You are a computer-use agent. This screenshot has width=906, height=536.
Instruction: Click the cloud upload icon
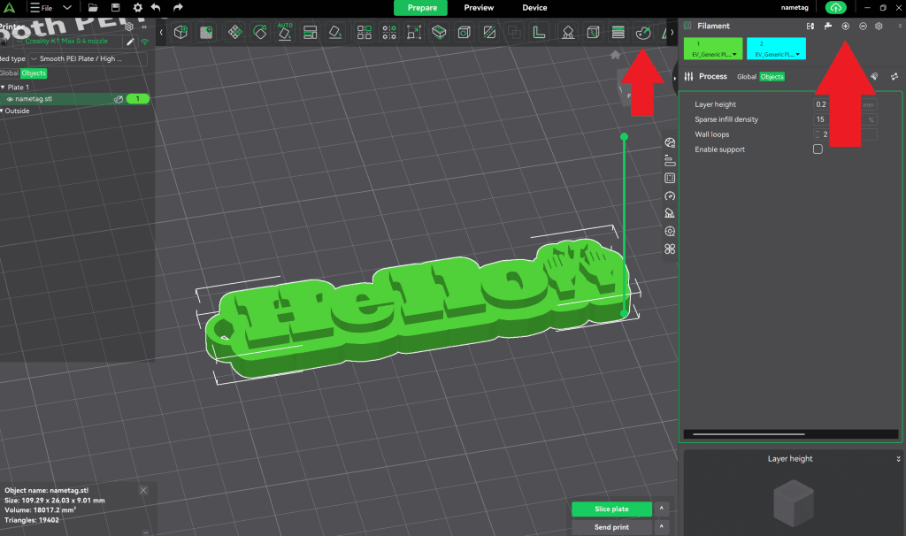pyautogui.click(x=835, y=8)
